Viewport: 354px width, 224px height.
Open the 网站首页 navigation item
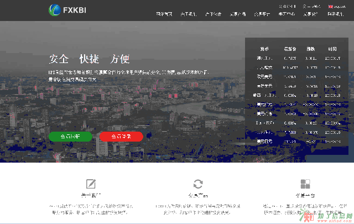click(x=164, y=15)
